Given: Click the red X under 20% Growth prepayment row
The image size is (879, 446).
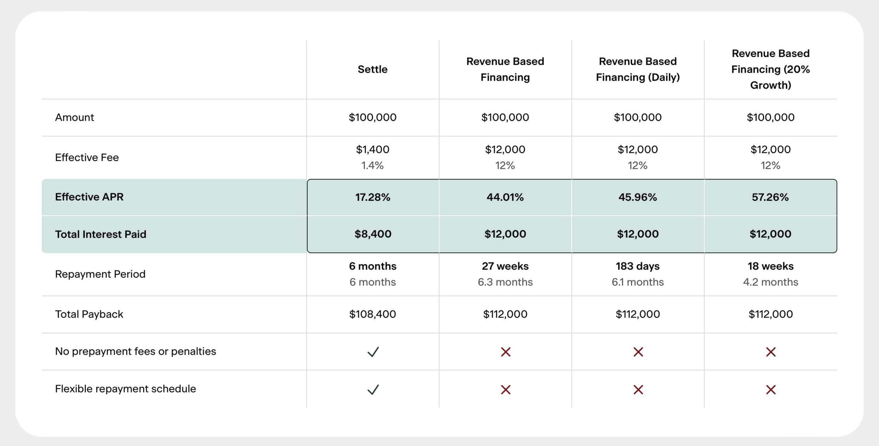Looking at the screenshot, I should coord(770,352).
